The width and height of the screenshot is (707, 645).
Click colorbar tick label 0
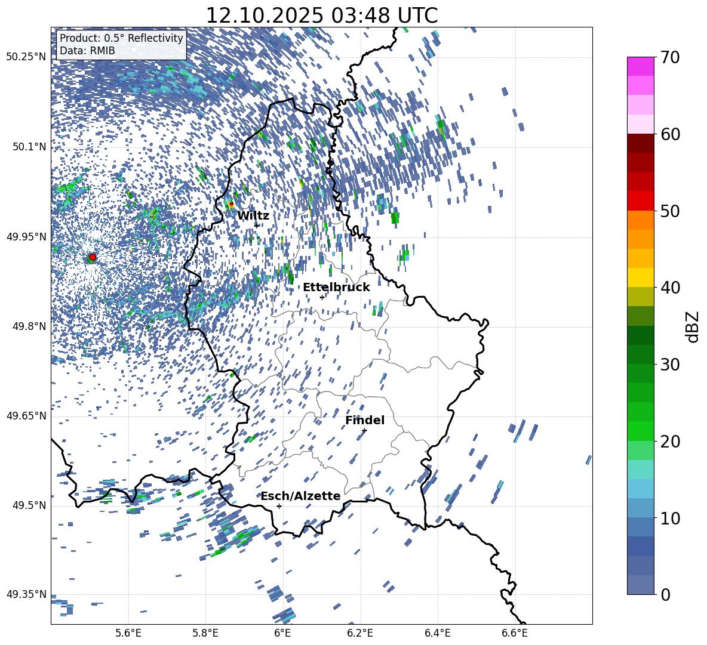click(x=666, y=594)
